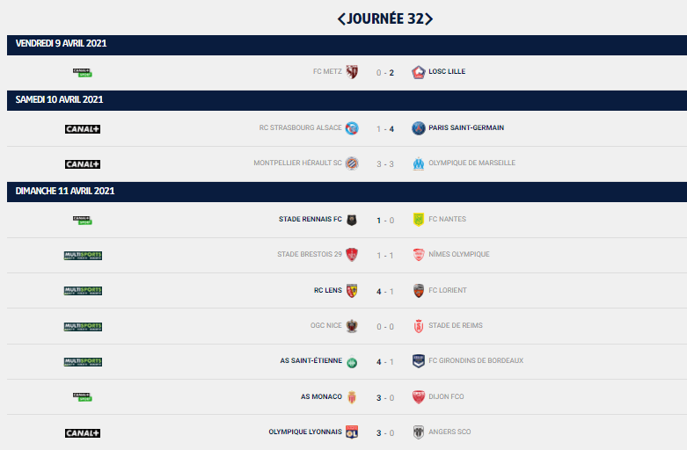Click the Journée 32 heading
Viewport: 687px width, 450px height.
tap(385, 18)
